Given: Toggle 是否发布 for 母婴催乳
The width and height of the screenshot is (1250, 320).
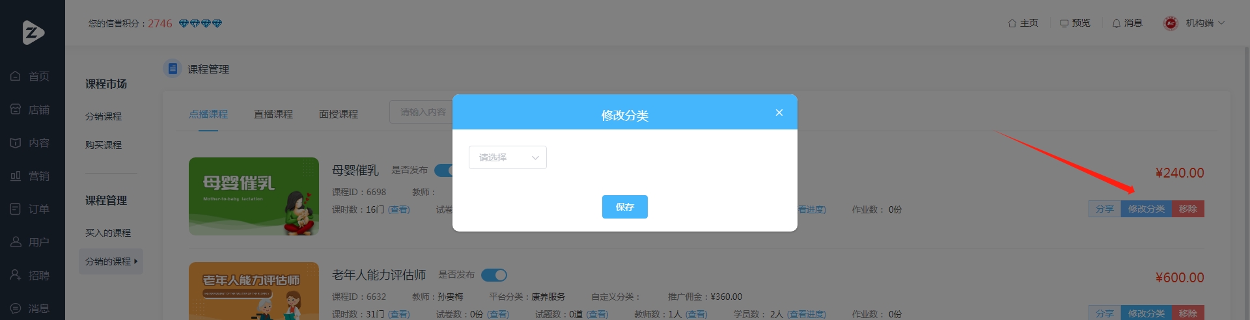Looking at the screenshot, I should coord(443,170).
